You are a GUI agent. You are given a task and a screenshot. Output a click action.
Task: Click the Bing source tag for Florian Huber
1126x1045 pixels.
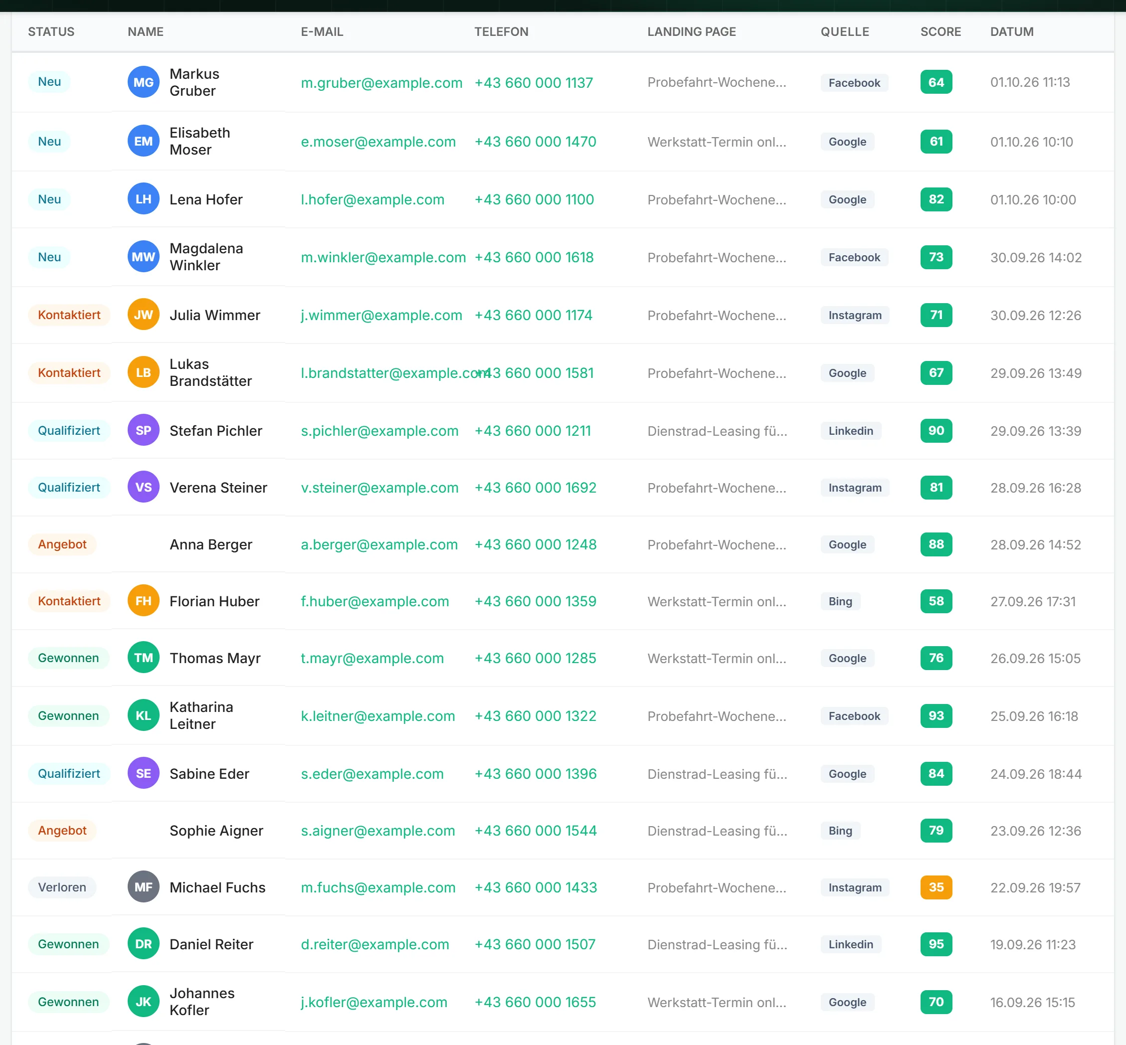point(840,601)
